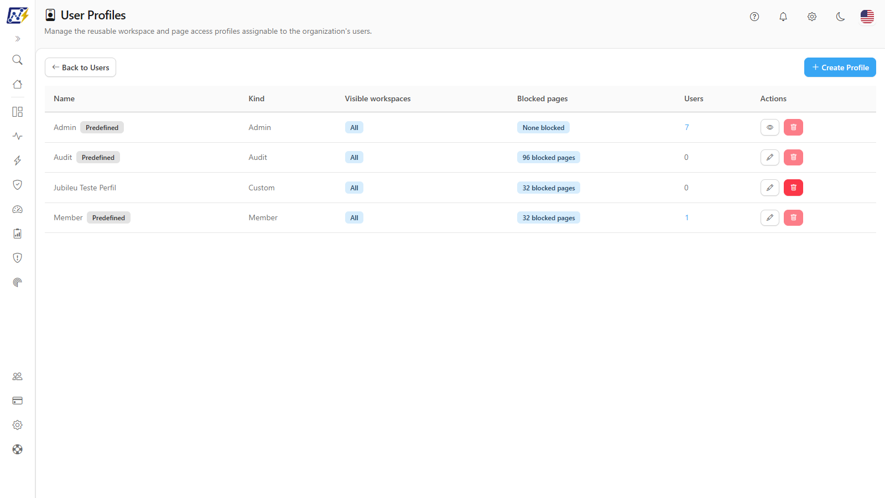Open settings gear icon in sidebar
The width and height of the screenshot is (885, 498).
click(18, 425)
